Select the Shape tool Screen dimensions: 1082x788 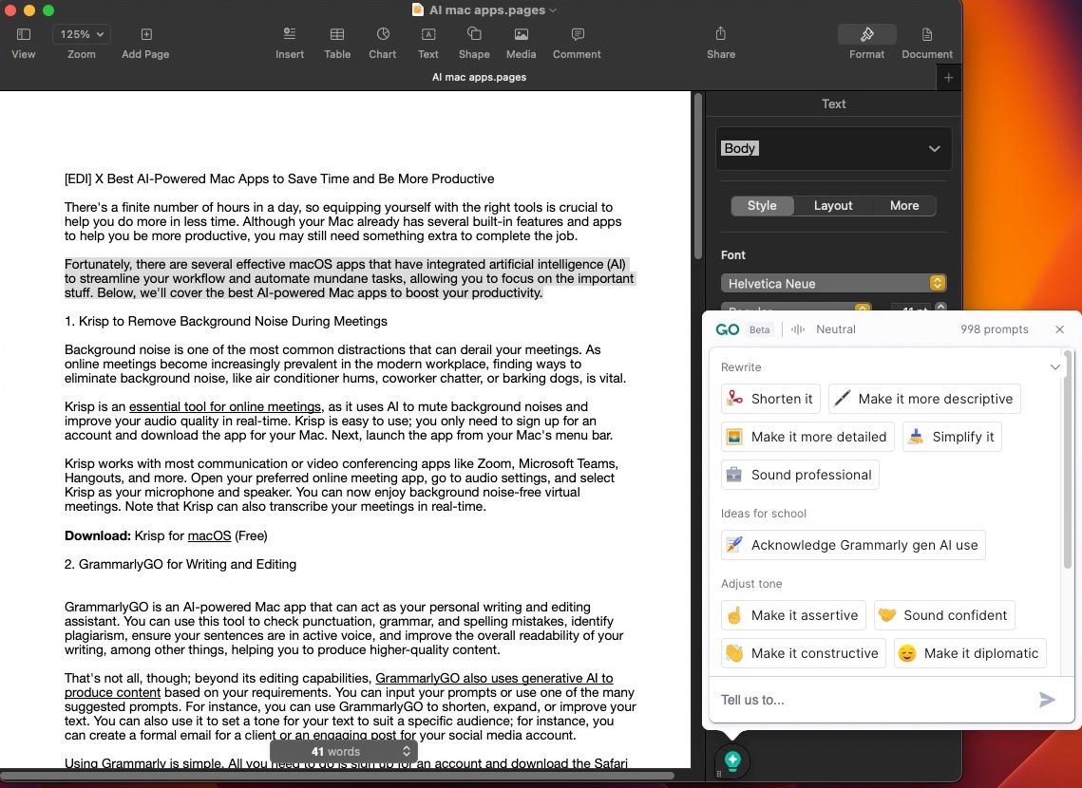tap(473, 42)
